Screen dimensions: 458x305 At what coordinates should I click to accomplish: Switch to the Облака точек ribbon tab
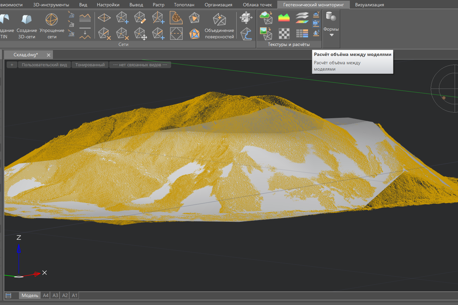tap(257, 5)
